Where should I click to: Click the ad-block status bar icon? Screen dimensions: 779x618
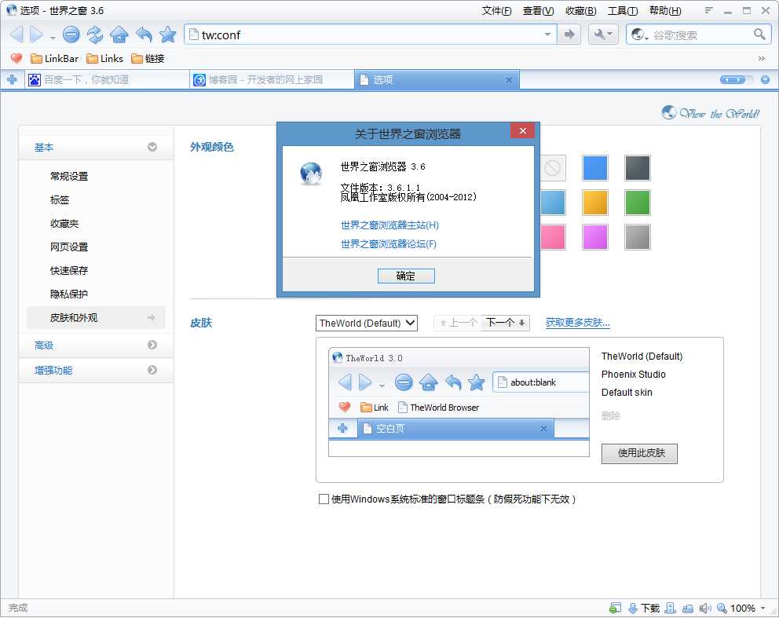tap(615, 608)
